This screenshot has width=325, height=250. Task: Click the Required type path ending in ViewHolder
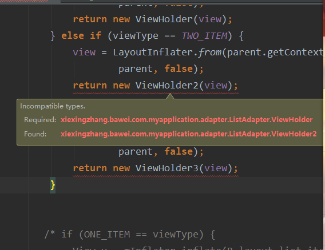(187, 120)
